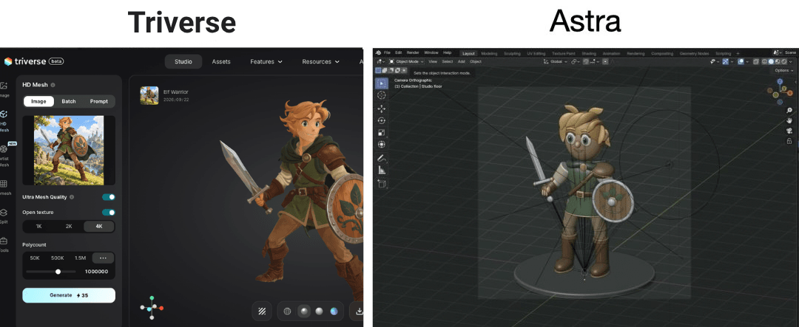Viewport: 799px width, 327px height.
Task: Open Blender's Render menu
Action: tap(413, 53)
